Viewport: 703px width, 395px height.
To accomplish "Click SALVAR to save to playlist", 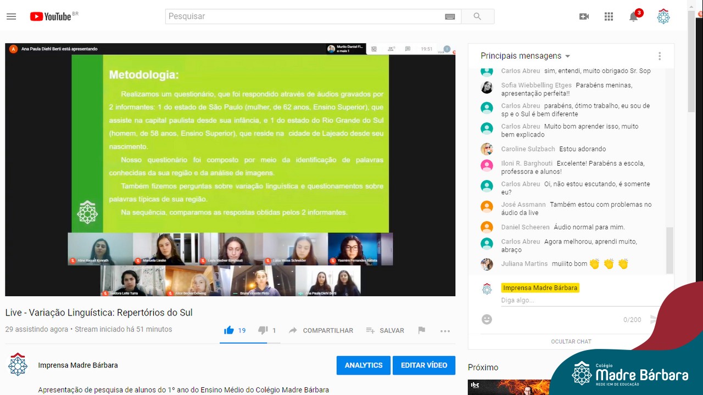I will pyautogui.click(x=385, y=330).
